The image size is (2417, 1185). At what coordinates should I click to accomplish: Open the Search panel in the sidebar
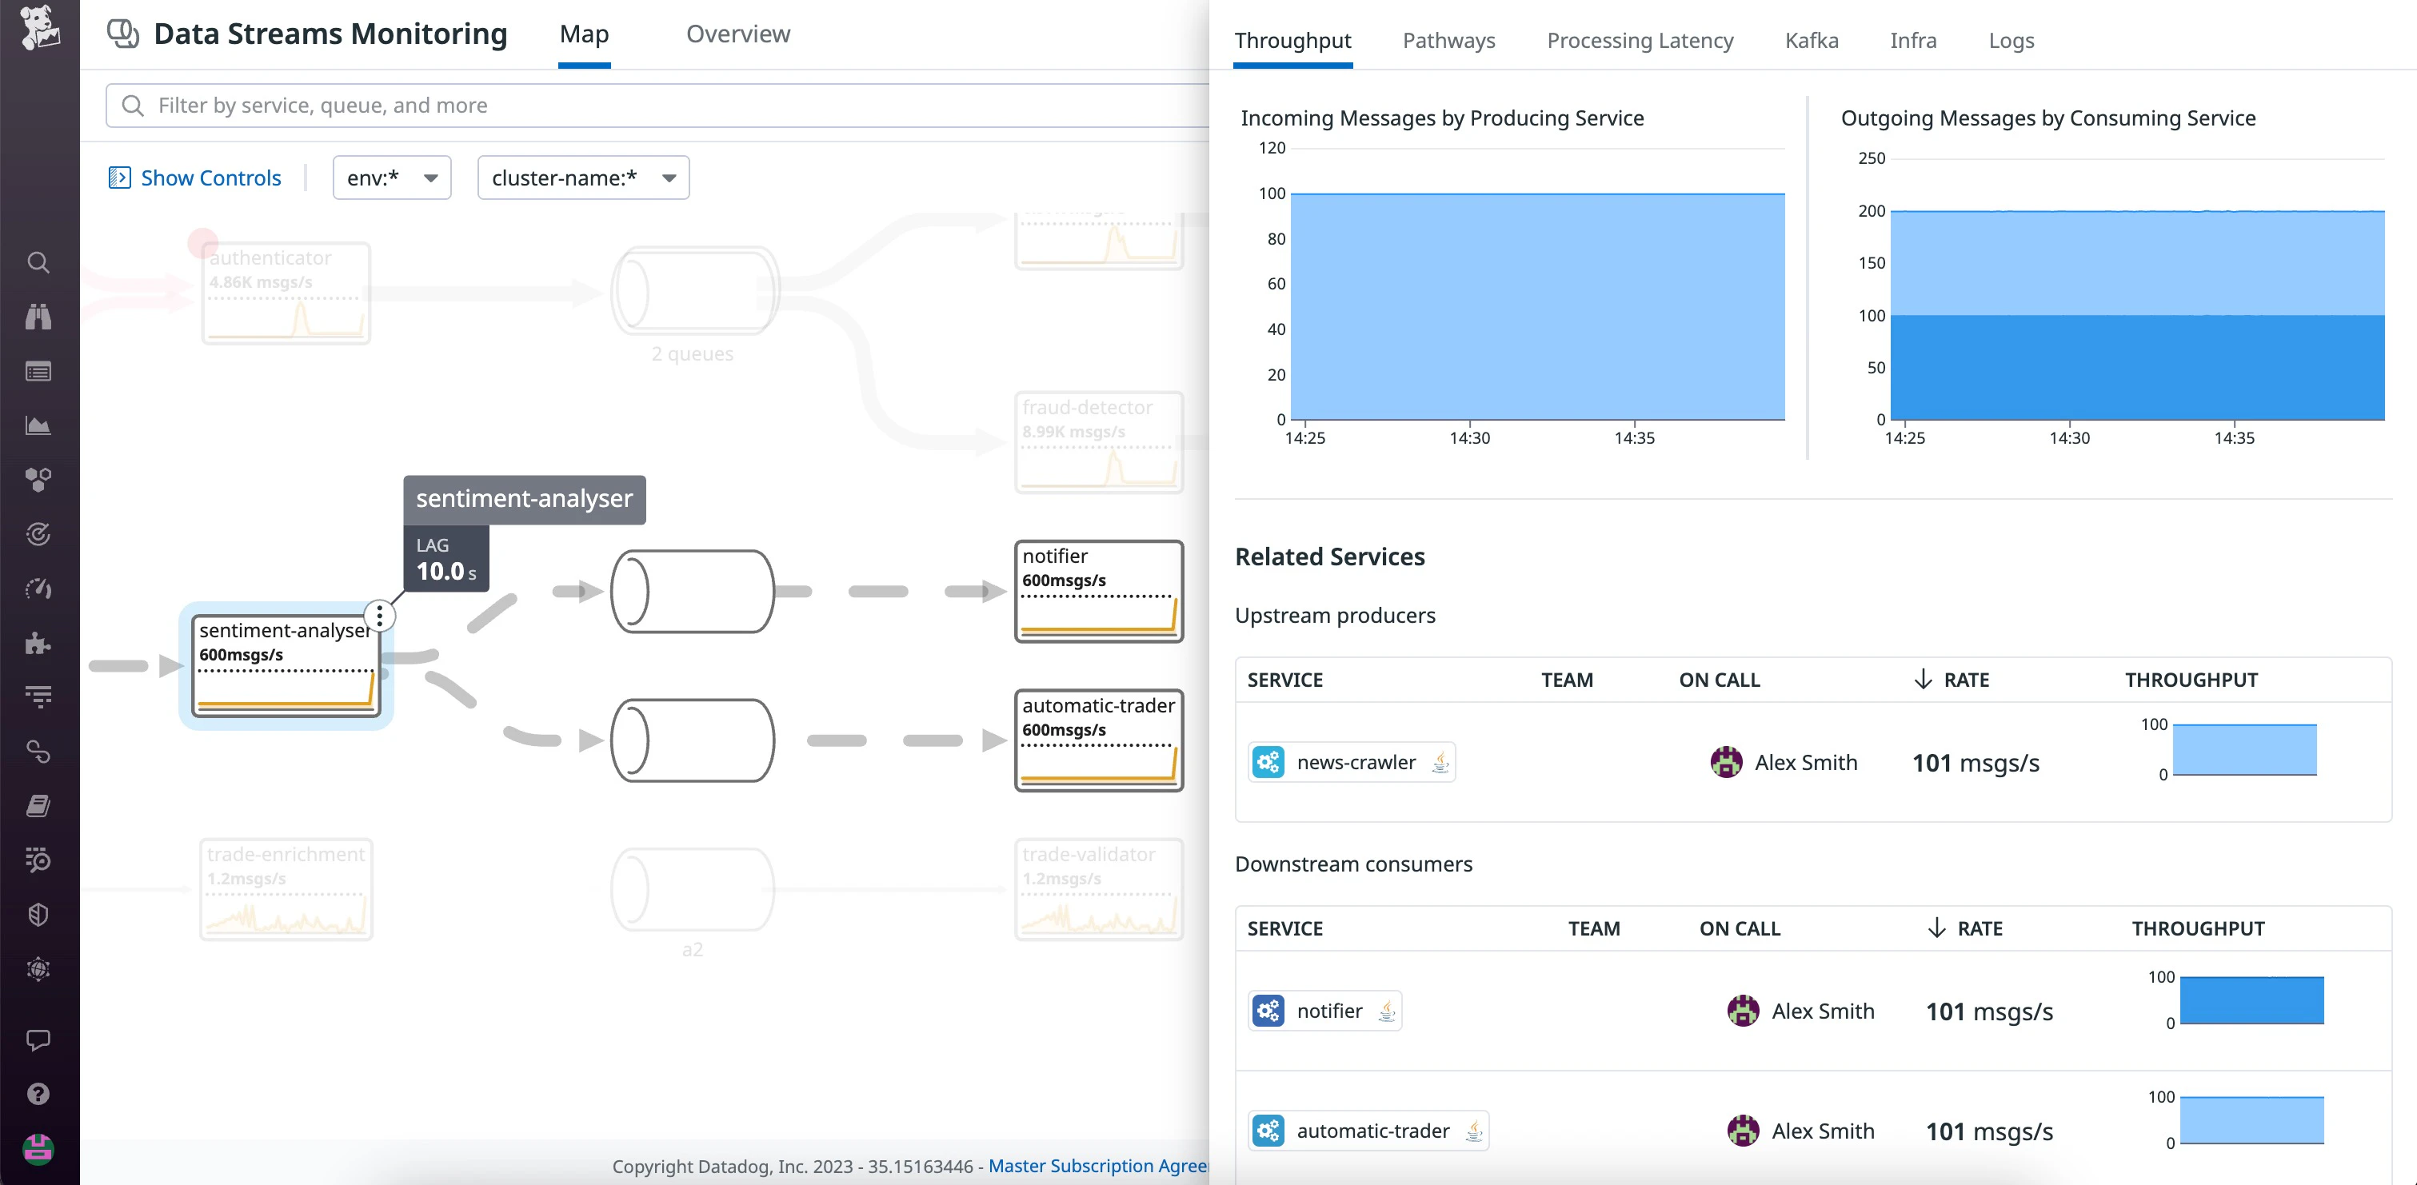(38, 263)
